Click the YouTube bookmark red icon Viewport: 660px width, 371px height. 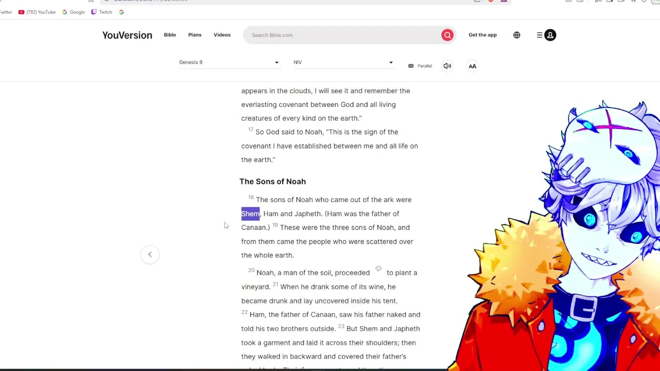pos(21,12)
